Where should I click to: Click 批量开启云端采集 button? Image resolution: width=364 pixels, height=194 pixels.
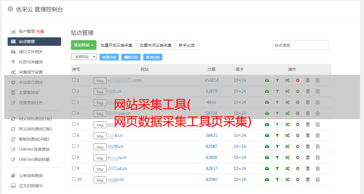point(117,45)
